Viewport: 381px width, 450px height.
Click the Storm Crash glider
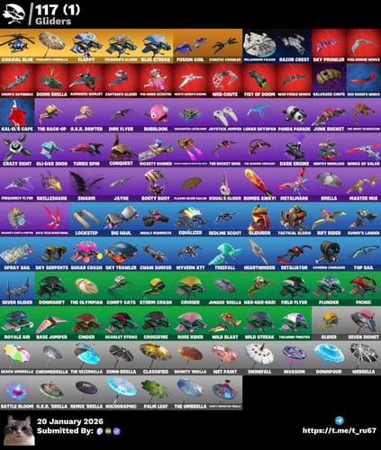[156, 289]
